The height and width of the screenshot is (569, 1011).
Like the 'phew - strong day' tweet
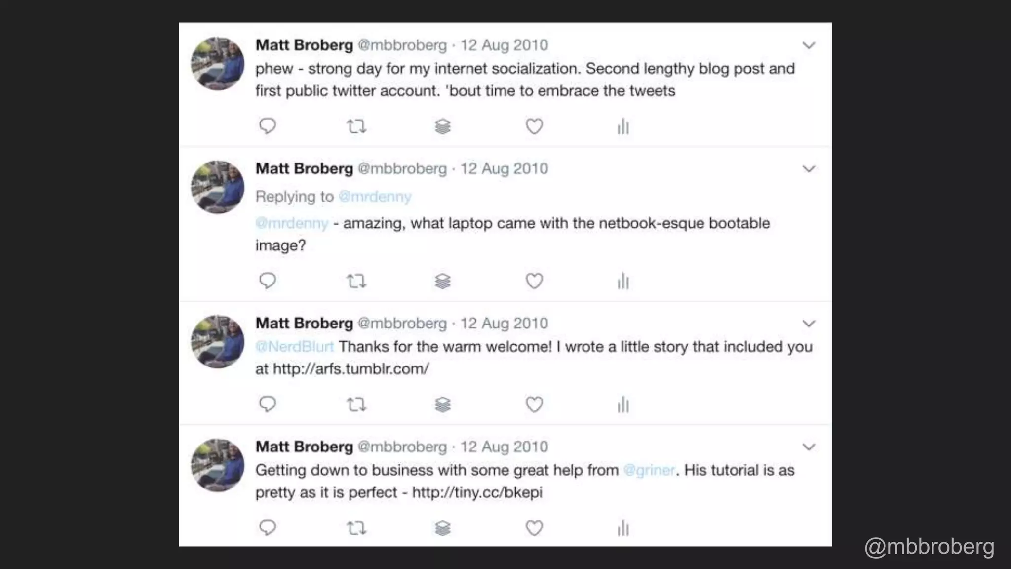coord(534,126)
